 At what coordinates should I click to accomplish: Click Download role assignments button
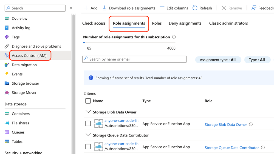pos(129,8)
